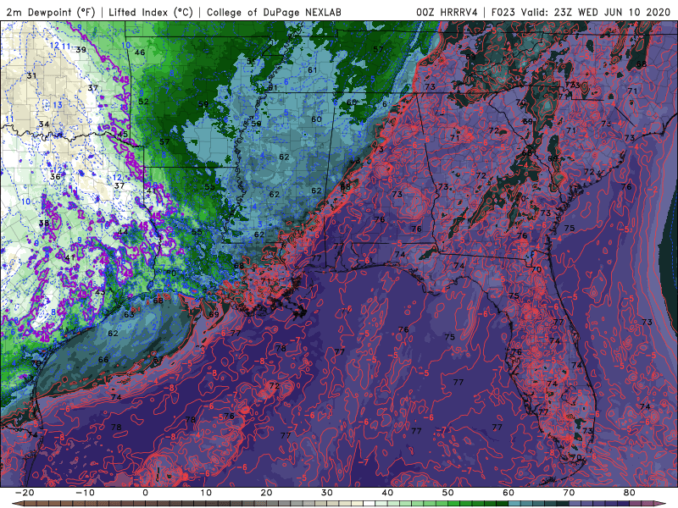The height and width of the screenshot is (508, 678).
Task: Click the -20 label on the color scale
Action: pos(24,493)
